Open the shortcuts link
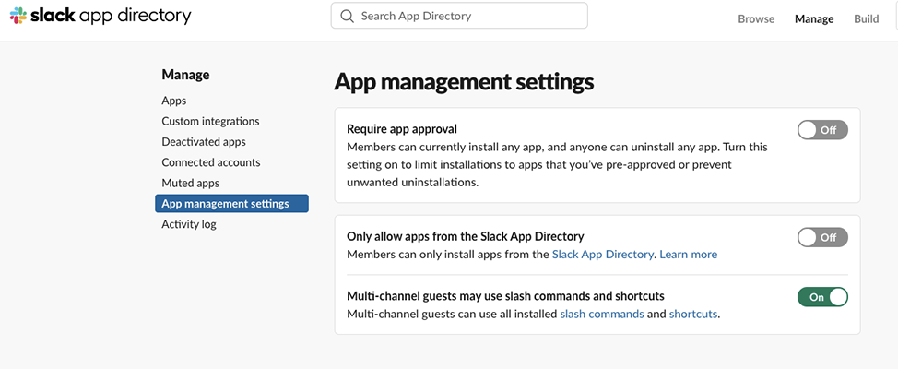Image resolution: width=898 pixels, height=369 pixels. pyautogui.click(x=693, y=314)
